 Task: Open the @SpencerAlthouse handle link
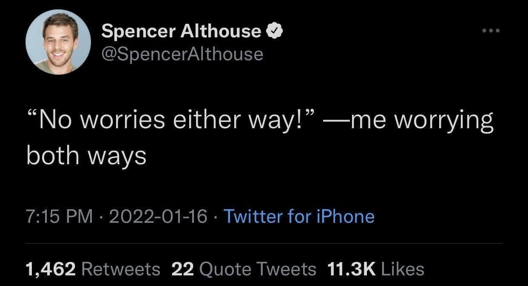pyautogui.click(x=182, y=54)
